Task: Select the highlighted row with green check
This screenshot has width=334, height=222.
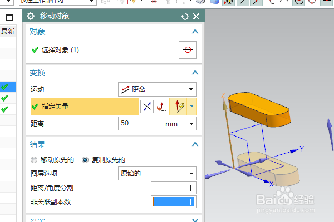Action: [x=8, y=87]
